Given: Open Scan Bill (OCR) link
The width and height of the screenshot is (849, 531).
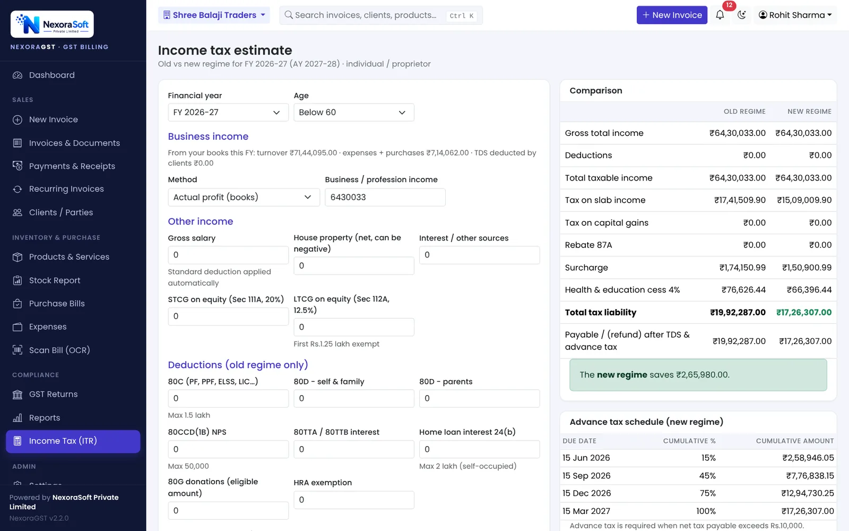Looking at the screenshot, I should (x=73, y=350).
